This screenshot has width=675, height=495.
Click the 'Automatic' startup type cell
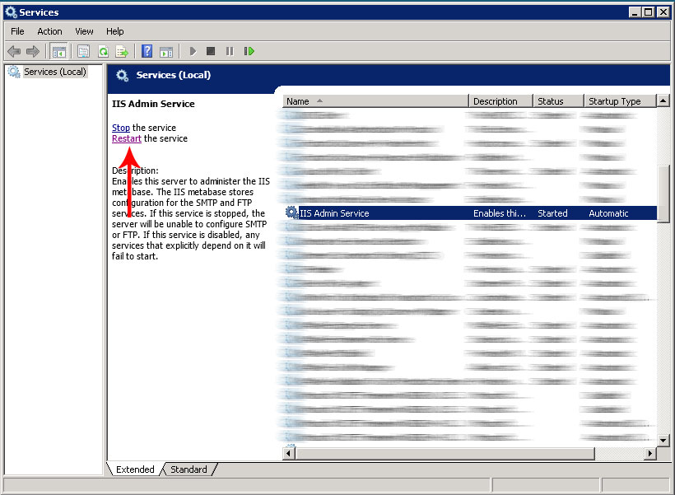608,213
